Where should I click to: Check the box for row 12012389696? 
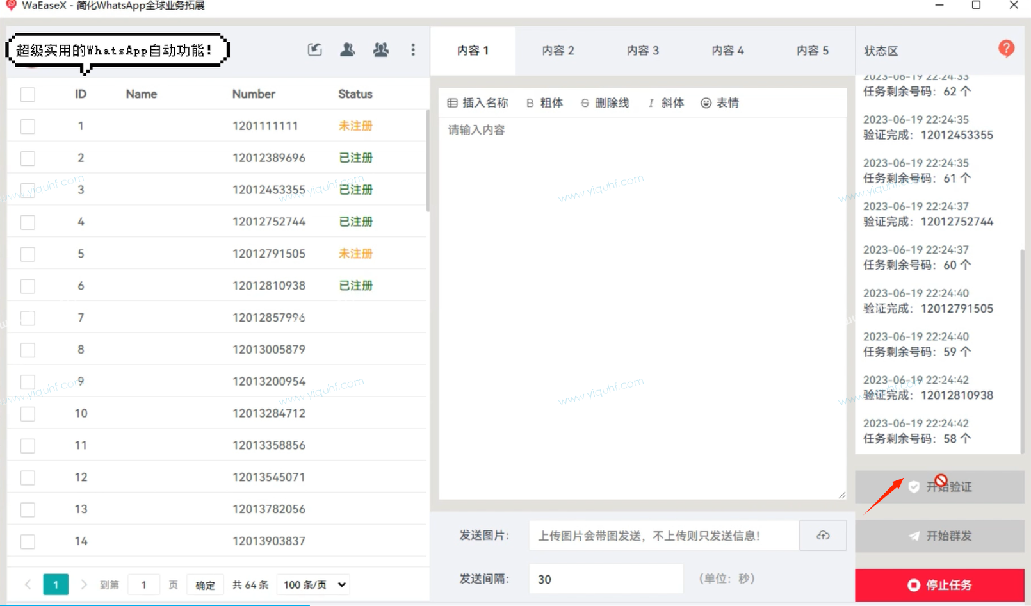(28, 158)
